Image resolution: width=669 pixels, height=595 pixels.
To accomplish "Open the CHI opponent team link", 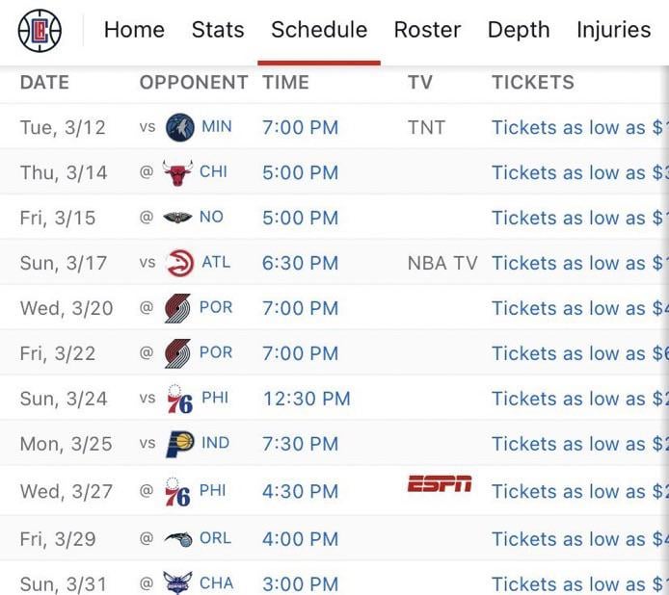I will coord(213,172).
